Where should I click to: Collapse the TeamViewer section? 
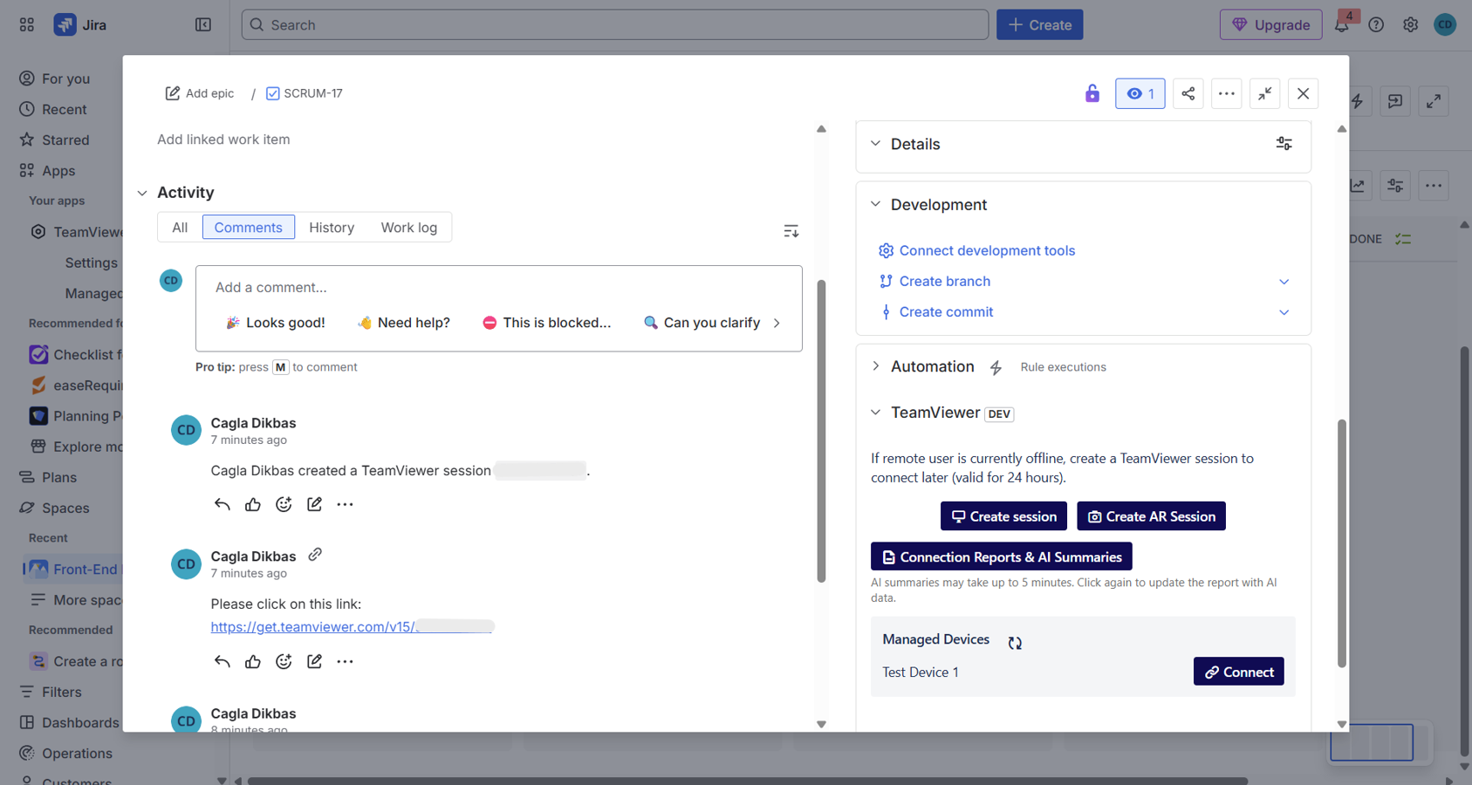[875, 413]
